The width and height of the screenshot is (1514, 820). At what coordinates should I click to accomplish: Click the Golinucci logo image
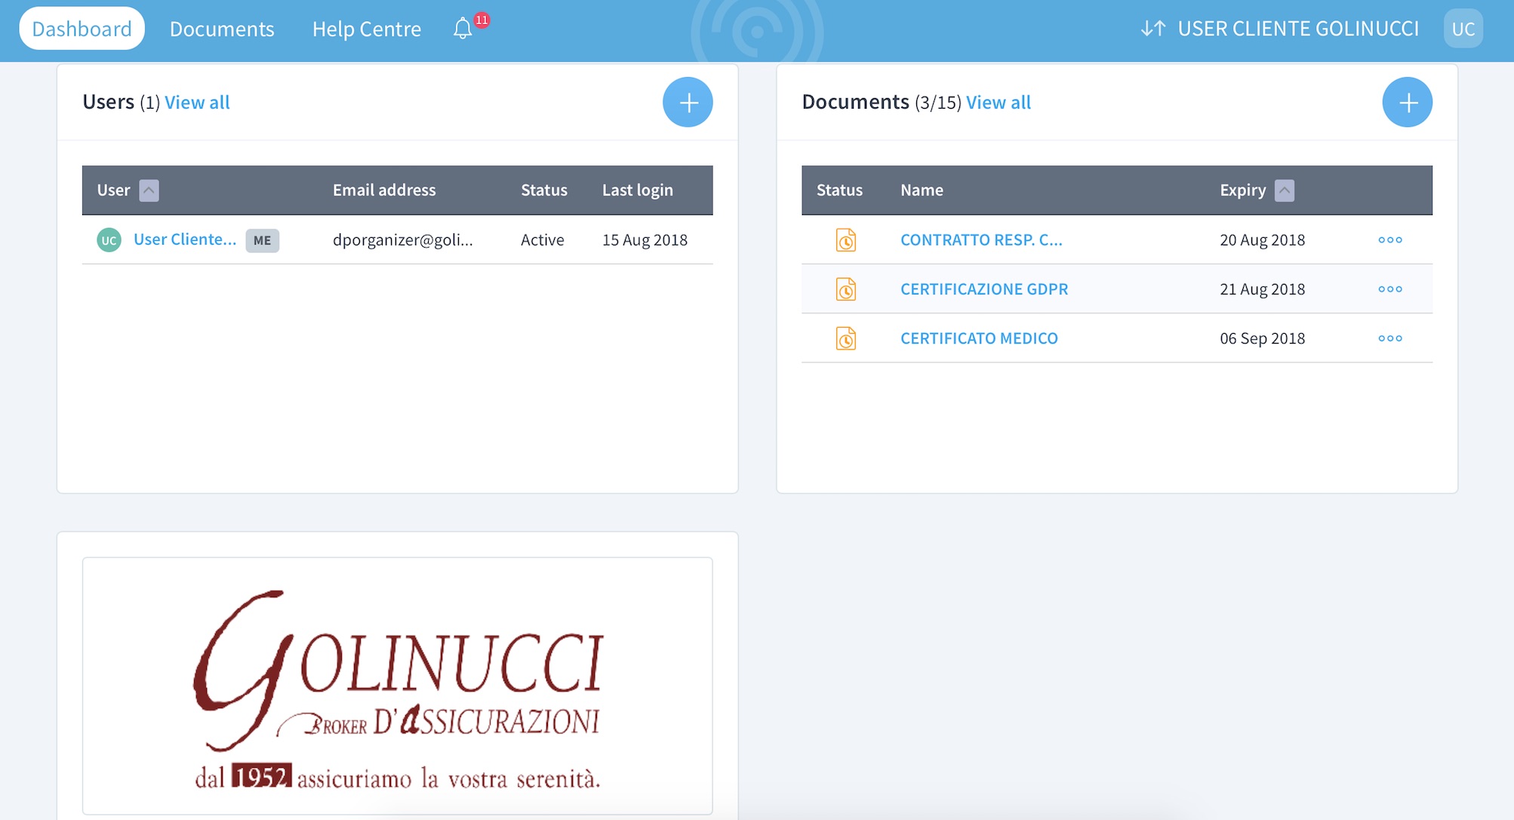click(x=397, y=686)
